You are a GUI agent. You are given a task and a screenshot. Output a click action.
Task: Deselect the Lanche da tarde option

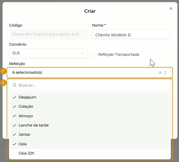[90, 125]
